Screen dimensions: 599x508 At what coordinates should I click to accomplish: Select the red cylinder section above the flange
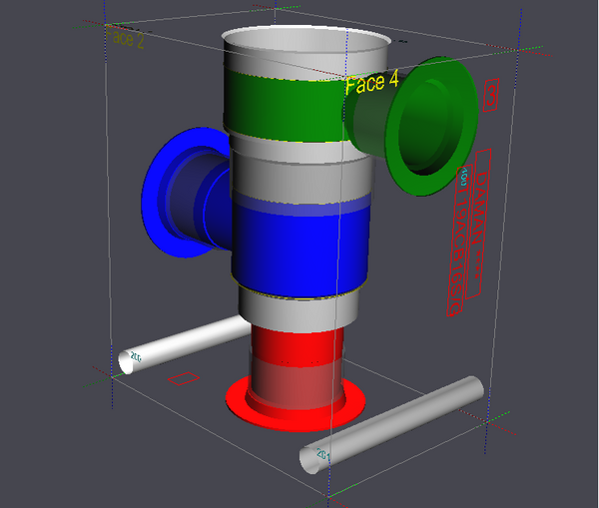(x=298, y=345)
